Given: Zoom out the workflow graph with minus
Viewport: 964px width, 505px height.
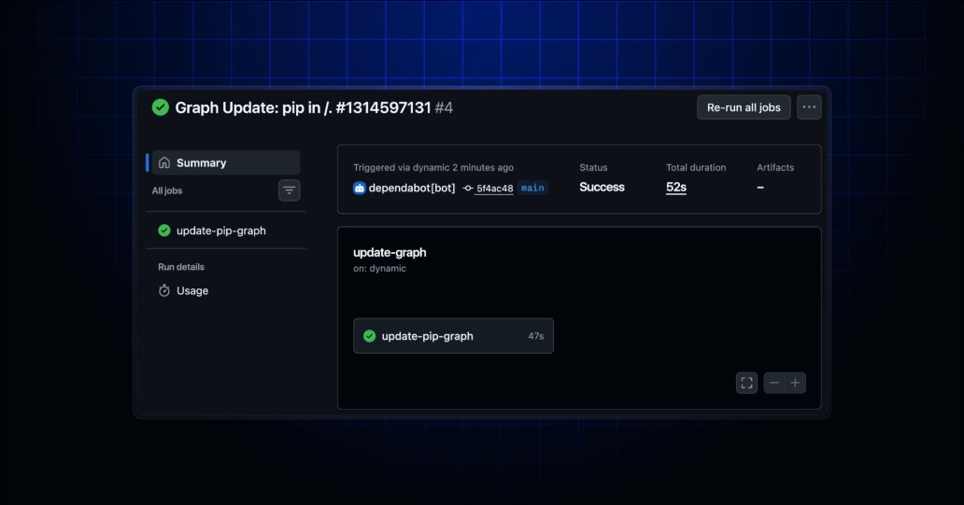Looking at the screenshot, I should click(774, 383).
